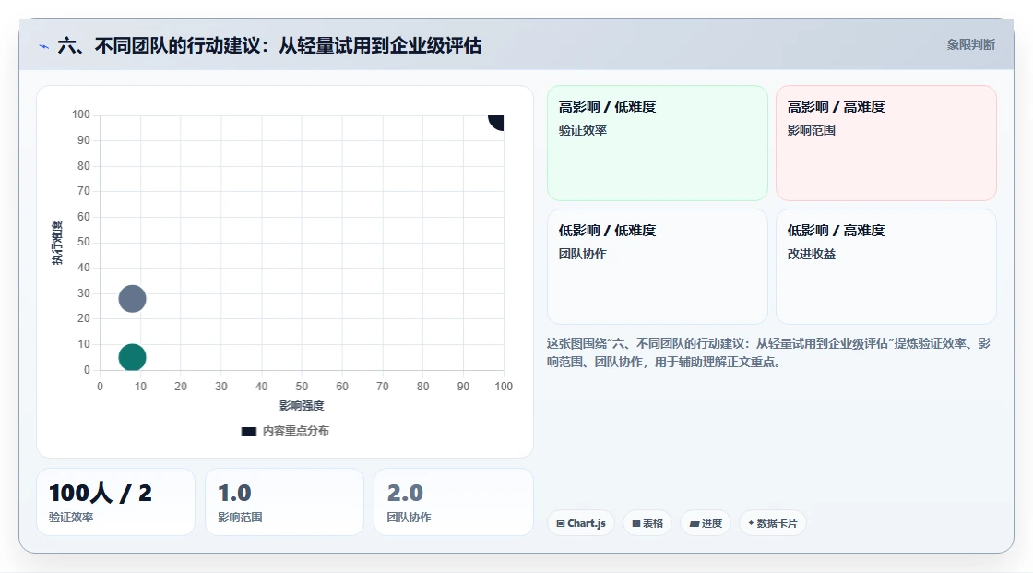The image size is (1033, 573).
Task: Click the chart description paragraph text
Action: (x=769, y=352)
